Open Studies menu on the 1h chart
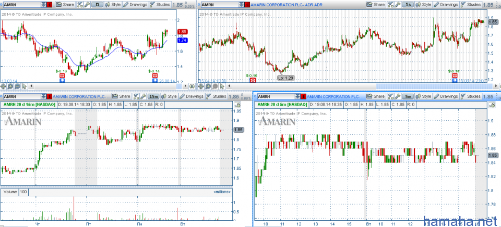 point(471,5)
